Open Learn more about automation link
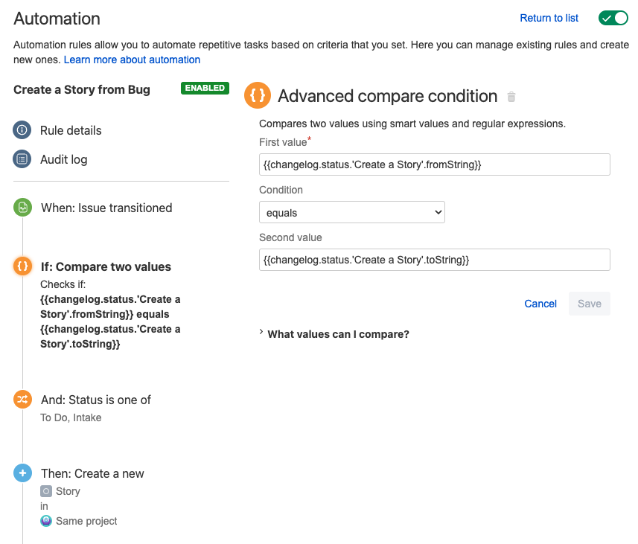 pyautogui.click(x=132, y=60)
